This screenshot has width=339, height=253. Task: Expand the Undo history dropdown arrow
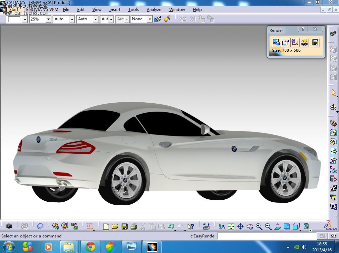pos(175,230)
